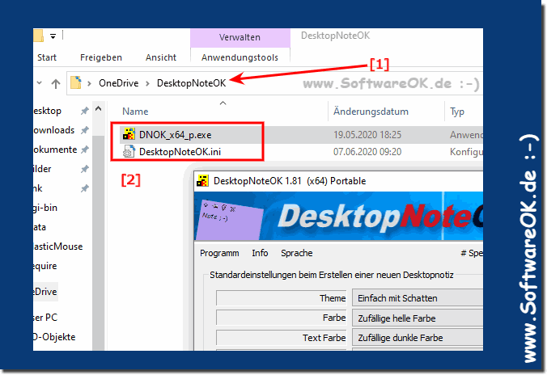
Task: Click the DNOK_x64_p.exe application icon
Action: pyautogui.click(x=129, y=134)
